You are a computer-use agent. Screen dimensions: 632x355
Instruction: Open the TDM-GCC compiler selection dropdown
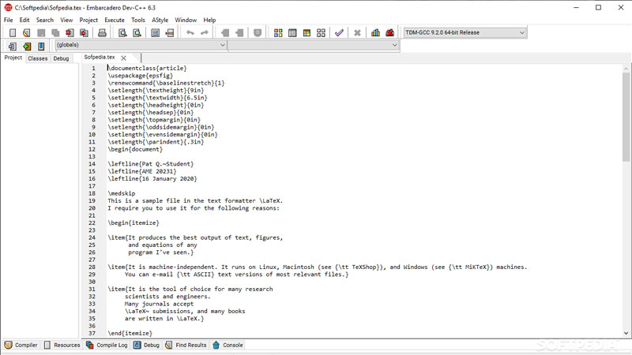(x=465, y=33)
